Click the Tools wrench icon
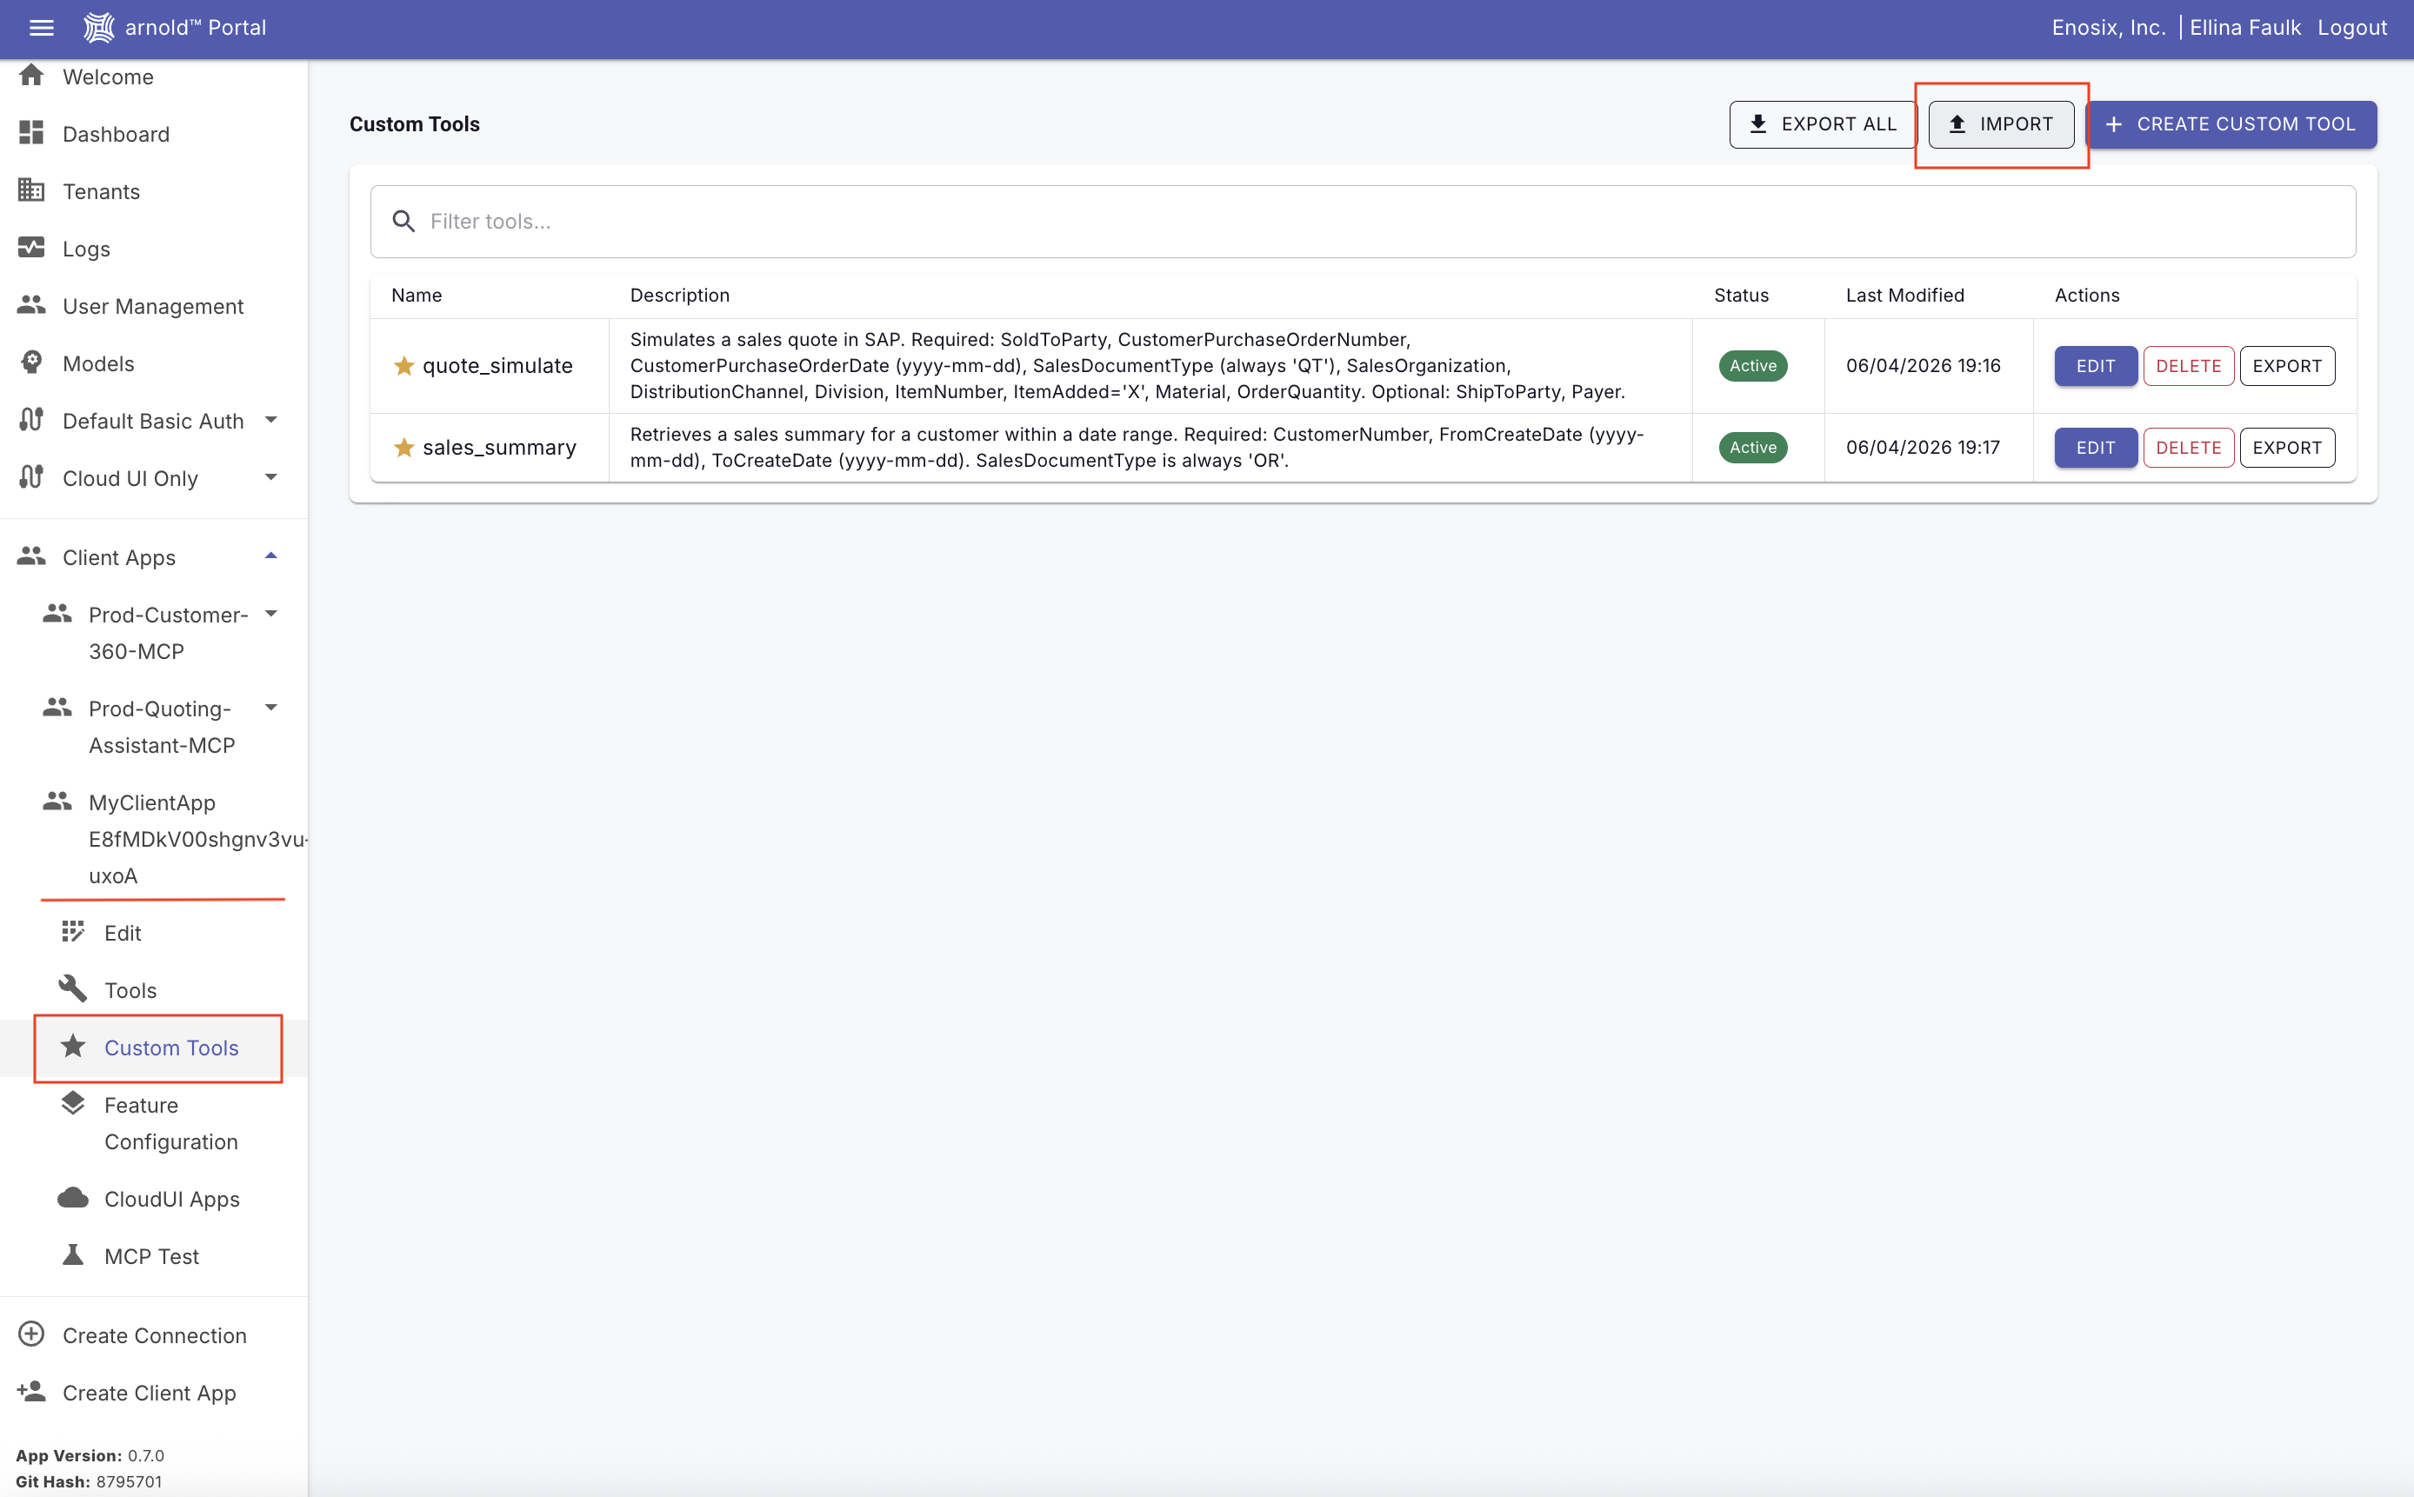 tap(73, 988)
